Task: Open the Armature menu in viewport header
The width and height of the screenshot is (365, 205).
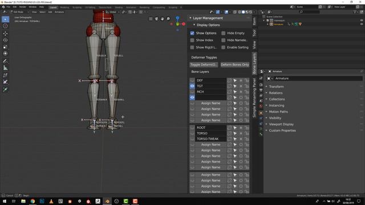Action: [x=59, y=12]
